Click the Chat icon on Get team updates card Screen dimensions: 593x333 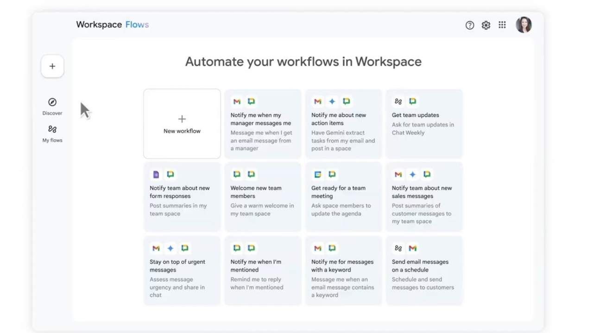pyautogui.click(x=412, y=101)
